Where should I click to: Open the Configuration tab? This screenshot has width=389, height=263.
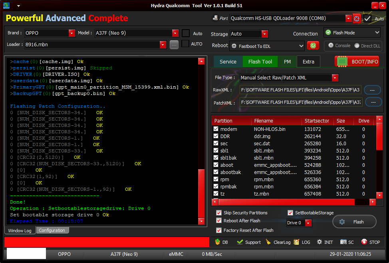tap(52, 230)
